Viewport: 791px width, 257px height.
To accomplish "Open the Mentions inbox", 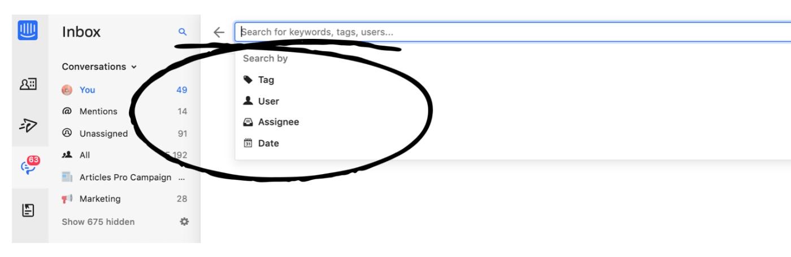I will coord(98,112).
